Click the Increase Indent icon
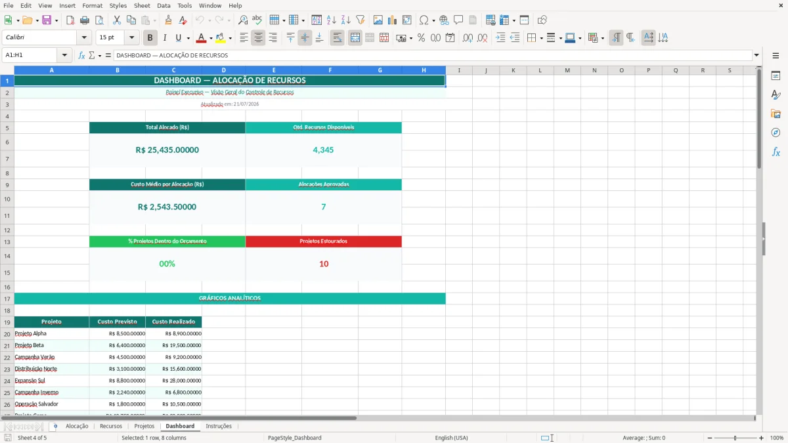Viewport: 788px width, 443px height. (x=500, y=38)
